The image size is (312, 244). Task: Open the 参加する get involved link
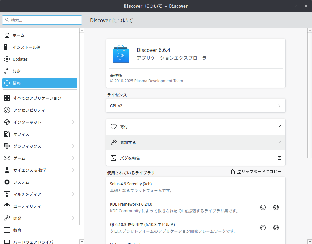196,142
